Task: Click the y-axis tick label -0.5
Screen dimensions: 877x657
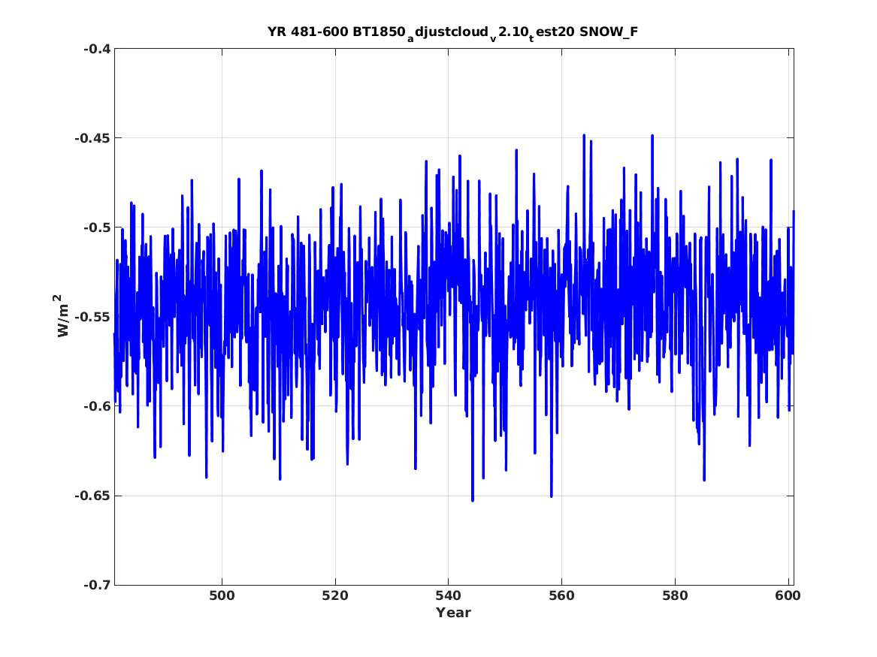Action: tap(97, 228)
